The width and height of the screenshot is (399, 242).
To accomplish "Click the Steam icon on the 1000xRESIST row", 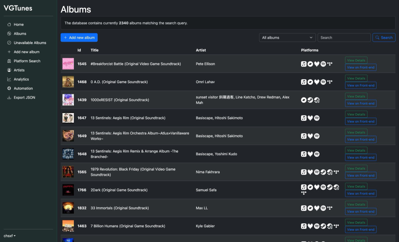I will tap(310, 100).
